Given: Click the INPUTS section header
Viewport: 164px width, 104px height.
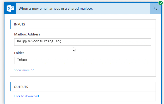Looking at the screenshot, I should click(x=83, y=24).
